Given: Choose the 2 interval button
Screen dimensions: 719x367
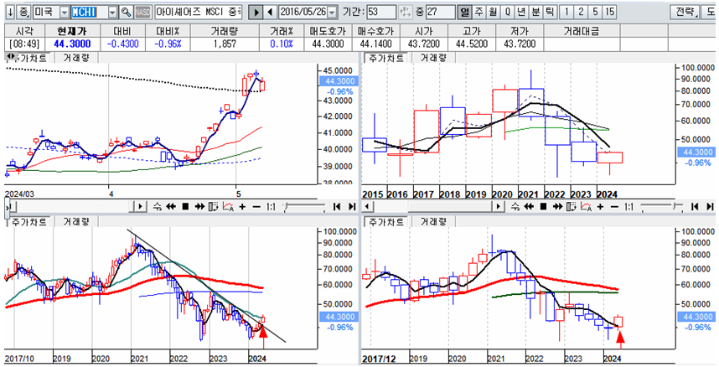Looking at the screenshot, I should [581, 12].
